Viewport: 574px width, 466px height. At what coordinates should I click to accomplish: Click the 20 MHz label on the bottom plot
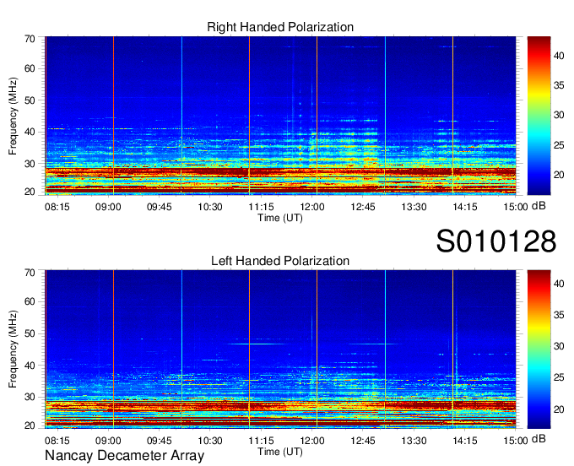[30, 425]
